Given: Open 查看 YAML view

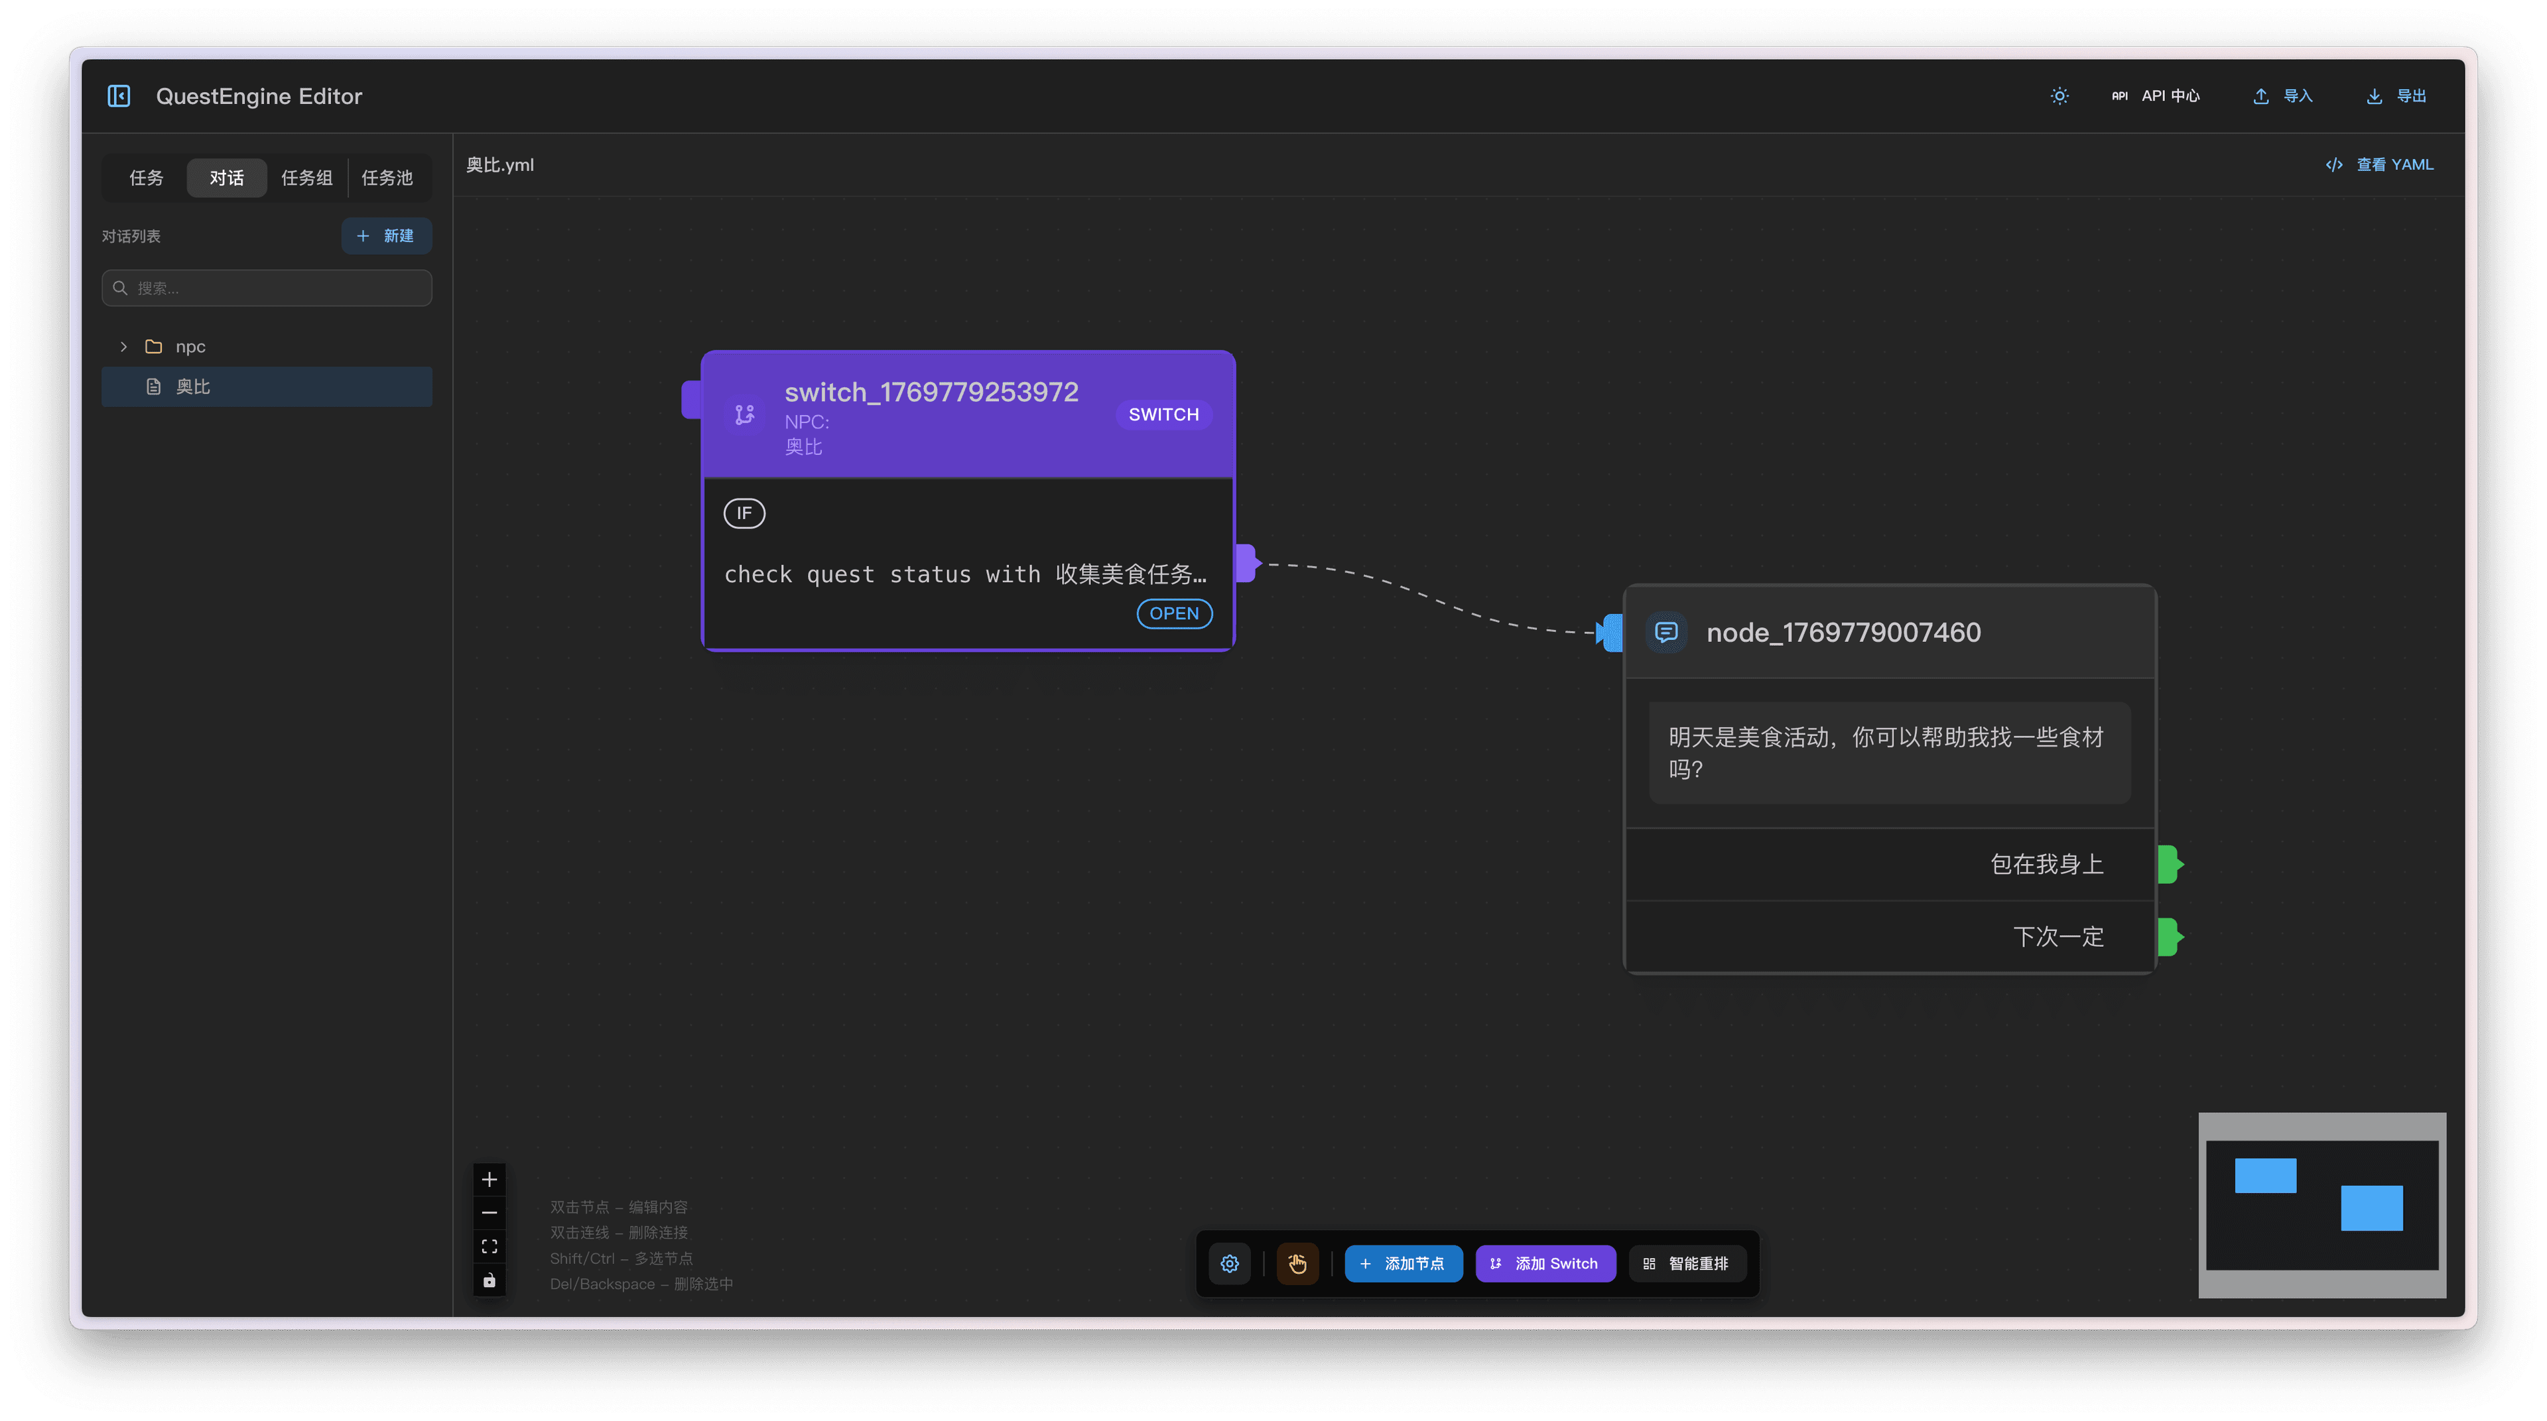Looking at the screenshot, I should click(2380, 165).
